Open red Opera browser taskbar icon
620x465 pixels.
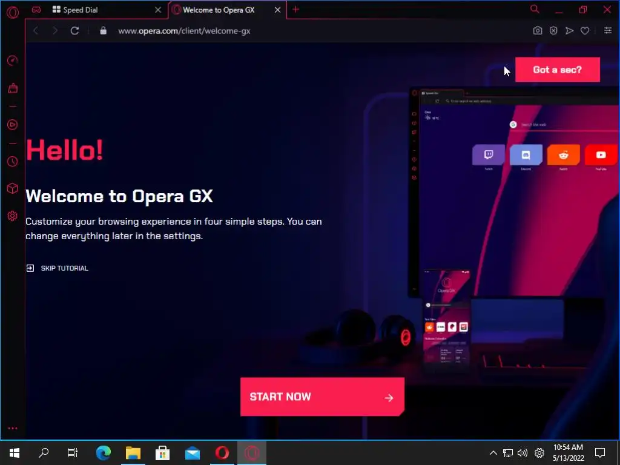click(222, 453)
